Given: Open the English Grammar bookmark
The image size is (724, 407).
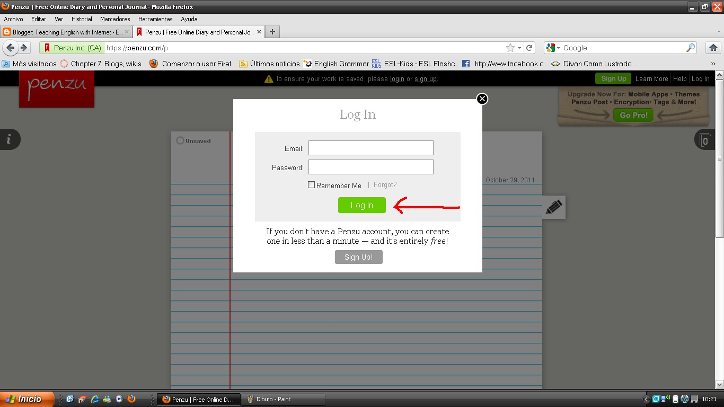Looking at the screenshot, I should [x=337, y=64].
